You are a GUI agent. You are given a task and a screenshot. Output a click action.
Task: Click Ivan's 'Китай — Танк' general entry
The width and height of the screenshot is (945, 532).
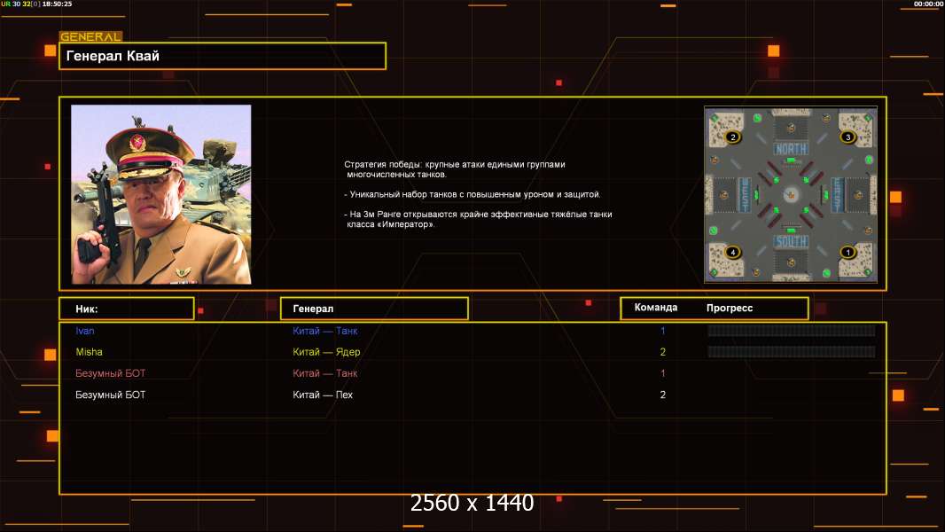(x=325, y=331)
